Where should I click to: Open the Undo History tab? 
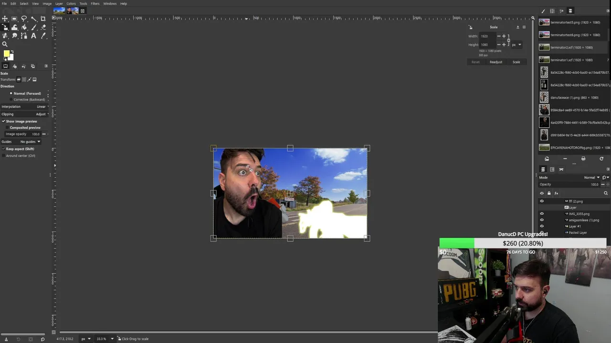[x=24, y=66]
